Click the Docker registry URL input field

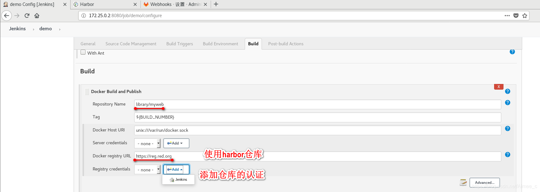[317, 156]
